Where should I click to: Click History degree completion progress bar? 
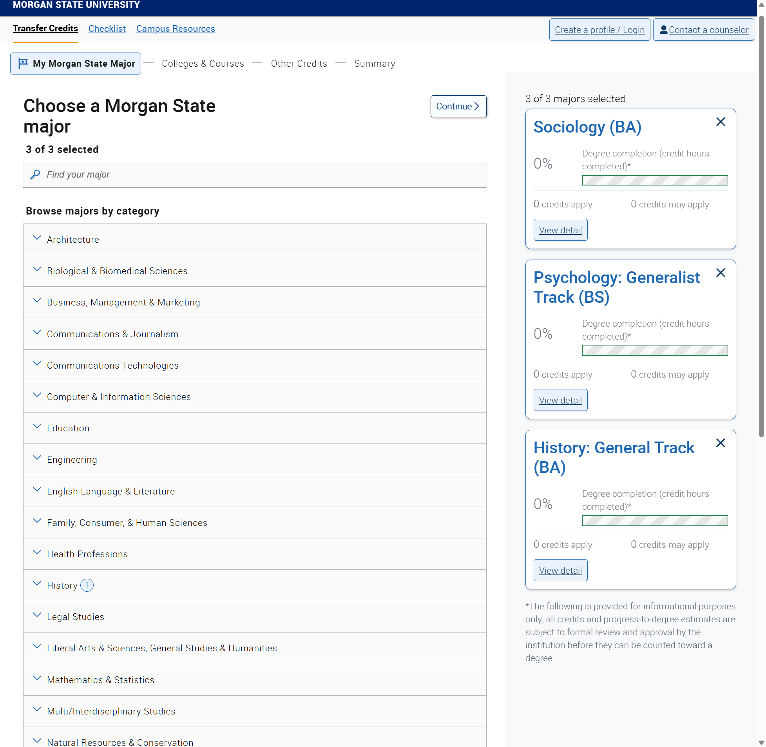[655, 521]
